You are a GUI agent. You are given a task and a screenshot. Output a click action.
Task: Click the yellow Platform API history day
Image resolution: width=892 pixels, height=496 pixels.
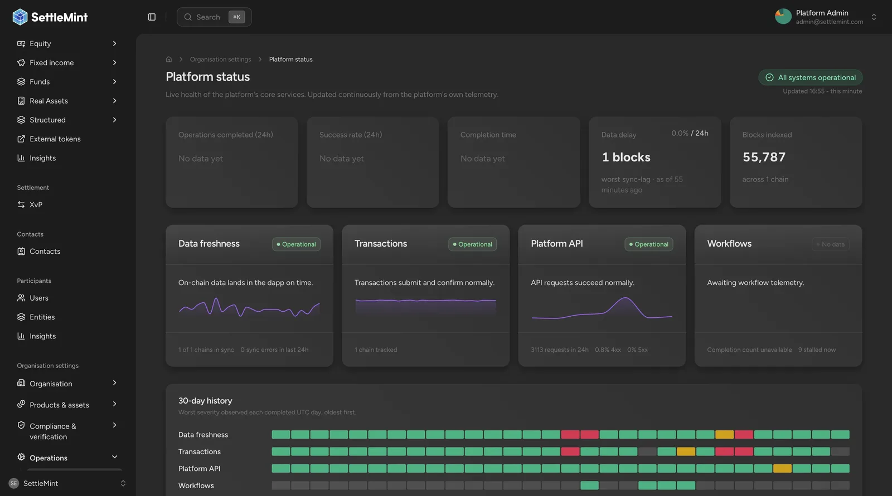click(782, 469)
